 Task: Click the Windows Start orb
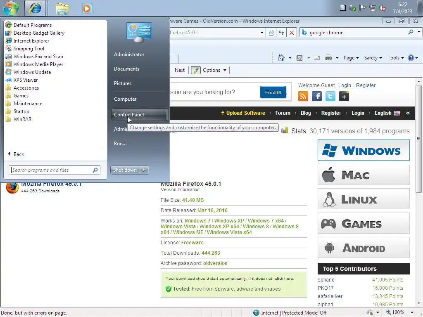click(x=11, y=8)
